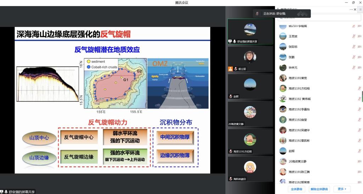Click camera-off icon next to 张际标
Screen dimensions: 363x194
click(x=359, y=47)
